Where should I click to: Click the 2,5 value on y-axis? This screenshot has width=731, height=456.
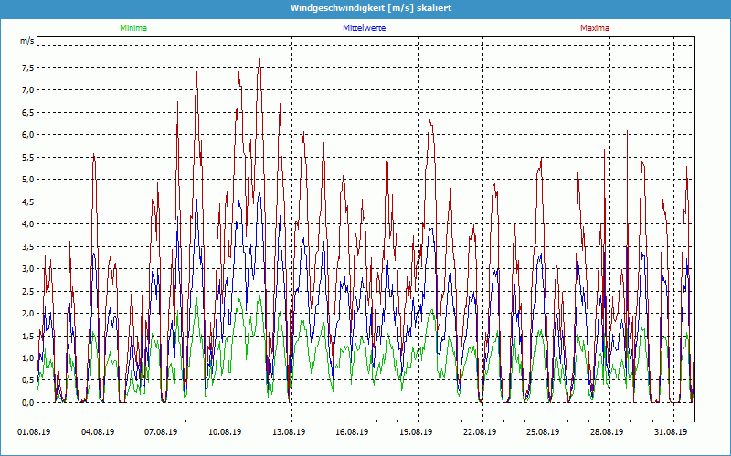pos(26,291)
